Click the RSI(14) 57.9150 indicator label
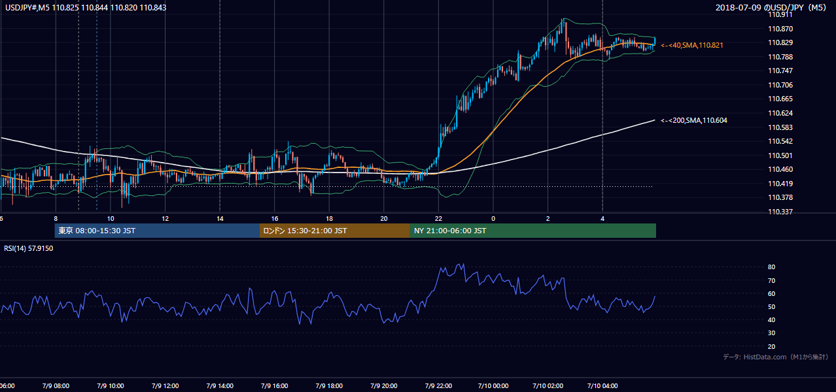 (29, 248)
